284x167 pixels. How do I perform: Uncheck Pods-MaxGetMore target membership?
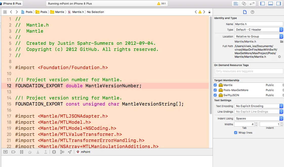[215, 90]
